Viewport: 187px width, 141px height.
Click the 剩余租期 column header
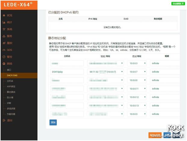click(158, 19)
